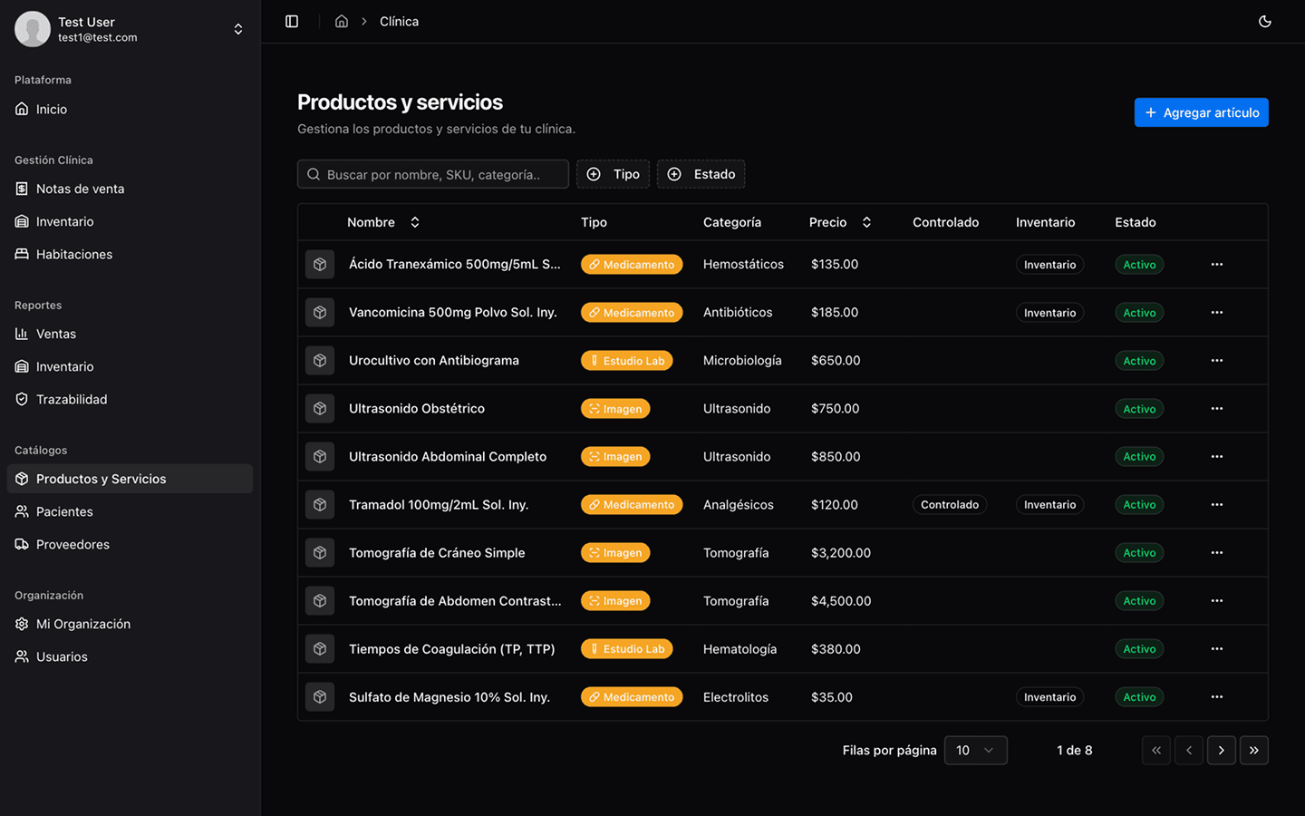
Task: Open the Estado filter
Action: tap(701, 174)
